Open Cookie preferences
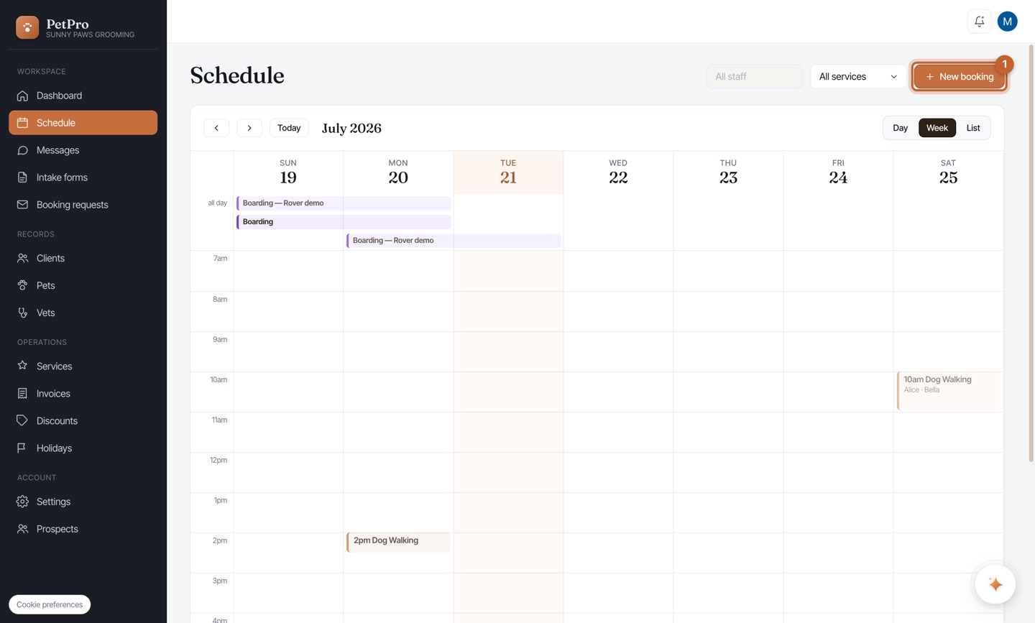The image size is (1035, 623). 50,604
